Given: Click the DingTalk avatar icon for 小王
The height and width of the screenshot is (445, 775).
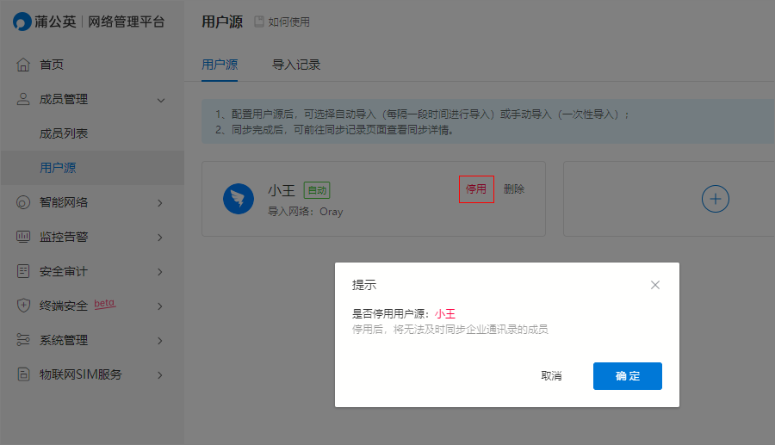Looking at the screenshot, I should (x=239, y=199).
